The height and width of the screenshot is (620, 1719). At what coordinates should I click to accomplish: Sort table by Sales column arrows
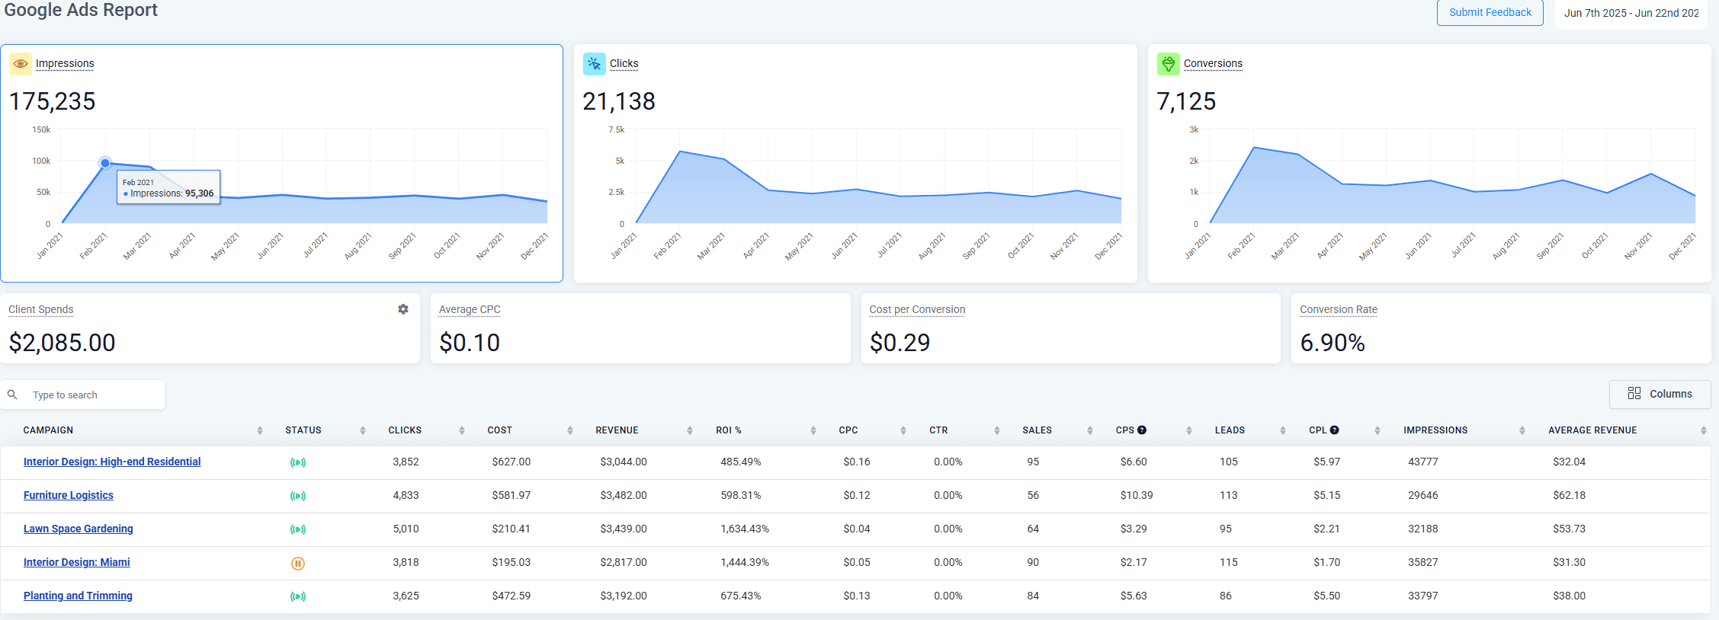coord(1090,430)
